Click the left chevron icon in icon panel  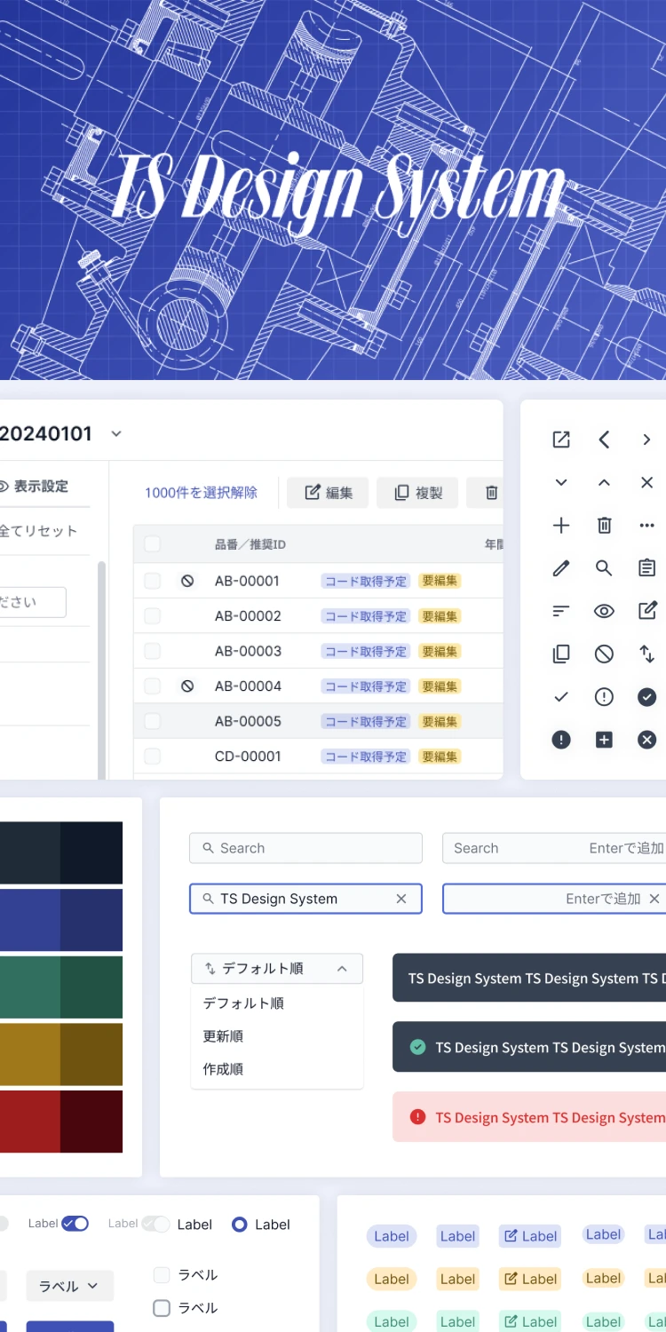604,440
